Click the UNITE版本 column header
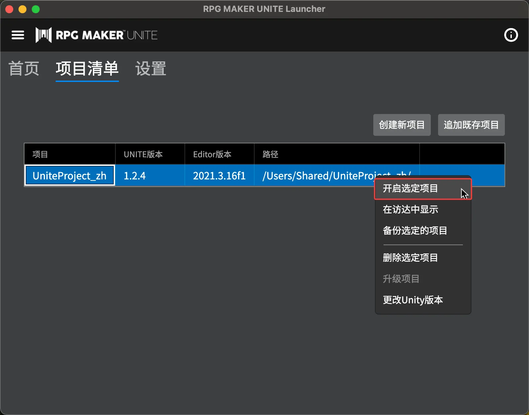The image size is (529, 415). 150,154
